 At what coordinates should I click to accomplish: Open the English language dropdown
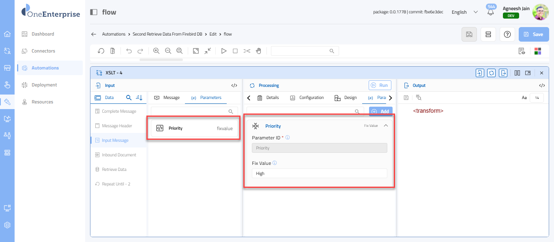tap(464, 12)
